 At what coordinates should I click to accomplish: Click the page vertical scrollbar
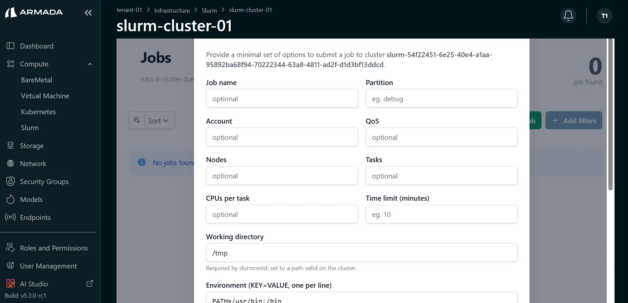pyautogui.click(x=610, y=115)
